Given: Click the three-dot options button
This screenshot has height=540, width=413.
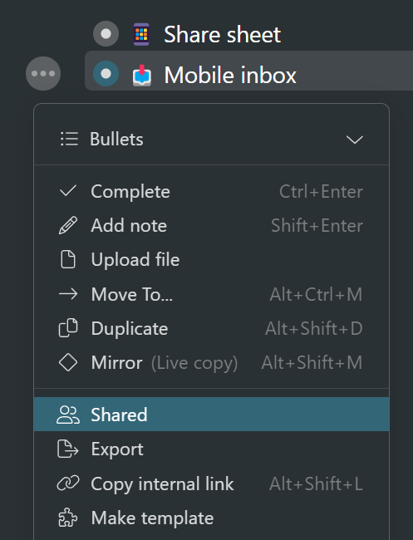Looking at the screenshot, I should [x=43, y=73].
